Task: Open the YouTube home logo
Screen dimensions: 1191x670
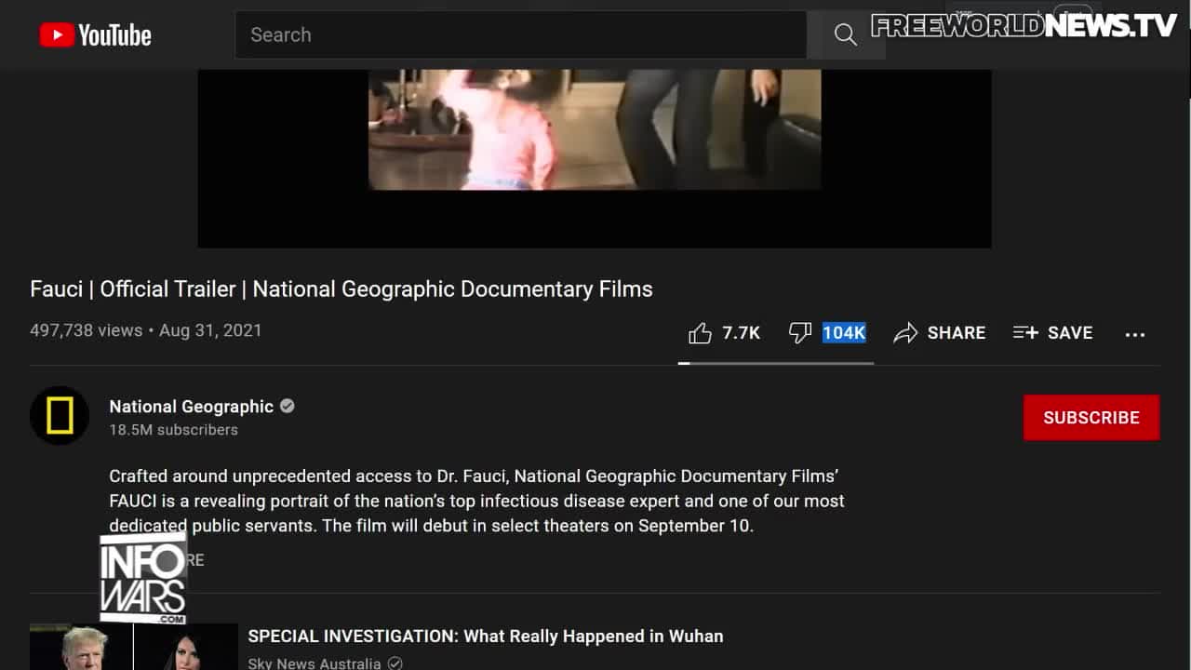Action: click(95, 35)
